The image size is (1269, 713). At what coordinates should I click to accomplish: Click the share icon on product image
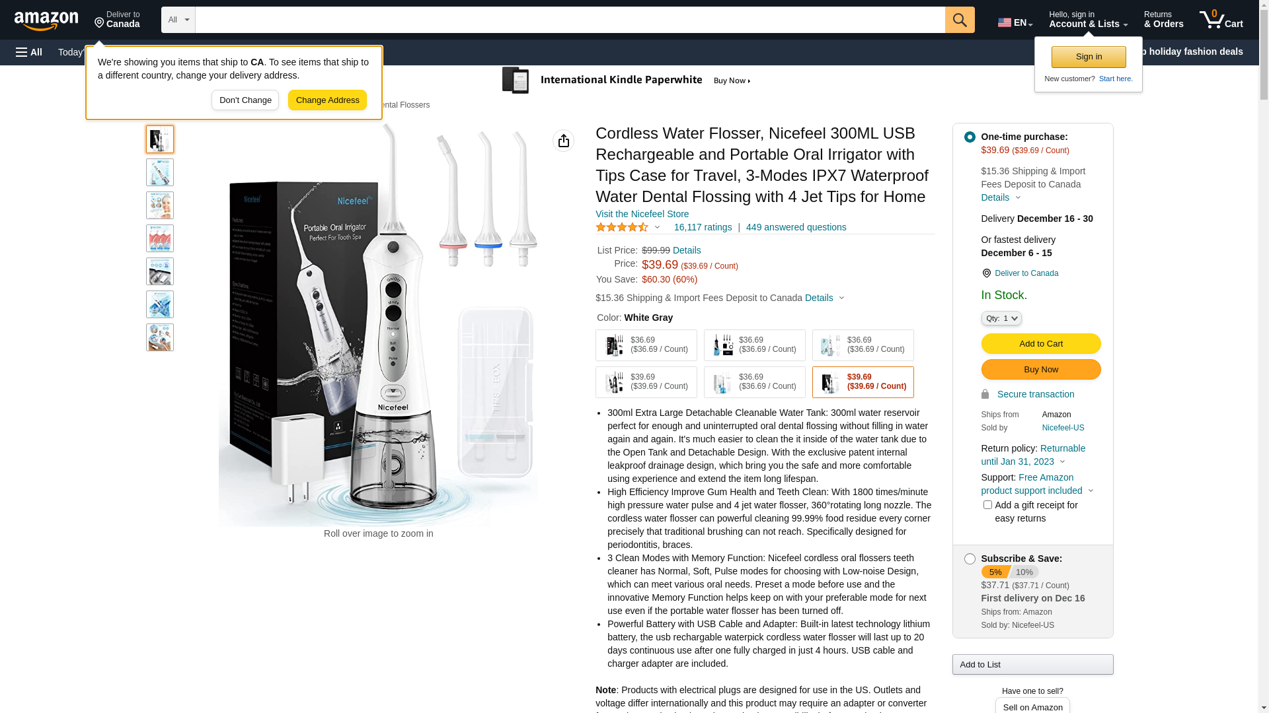click(x=563, y=141)
